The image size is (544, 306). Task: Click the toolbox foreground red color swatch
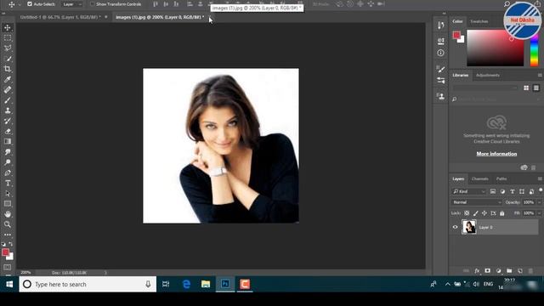(5, 252)
